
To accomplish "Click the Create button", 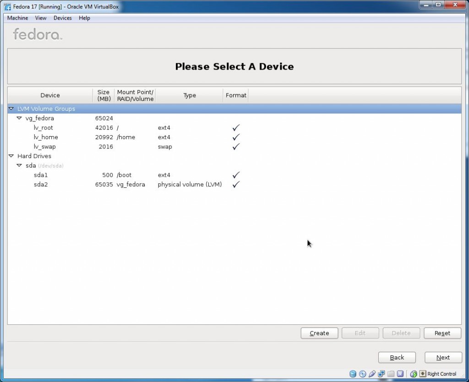I will click(319, 333).
